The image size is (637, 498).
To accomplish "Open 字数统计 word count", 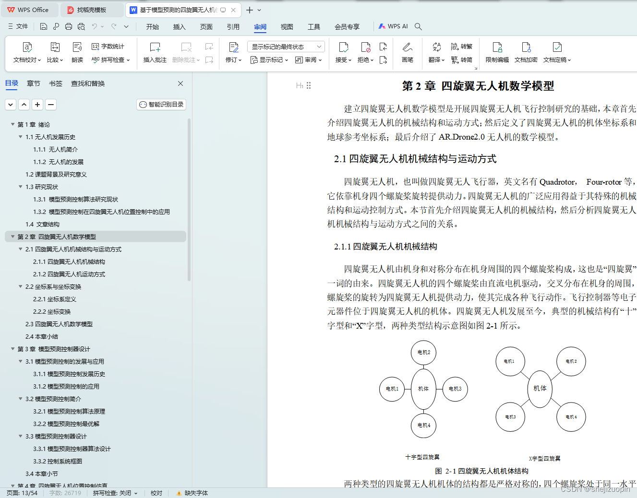I will (108, 47).
